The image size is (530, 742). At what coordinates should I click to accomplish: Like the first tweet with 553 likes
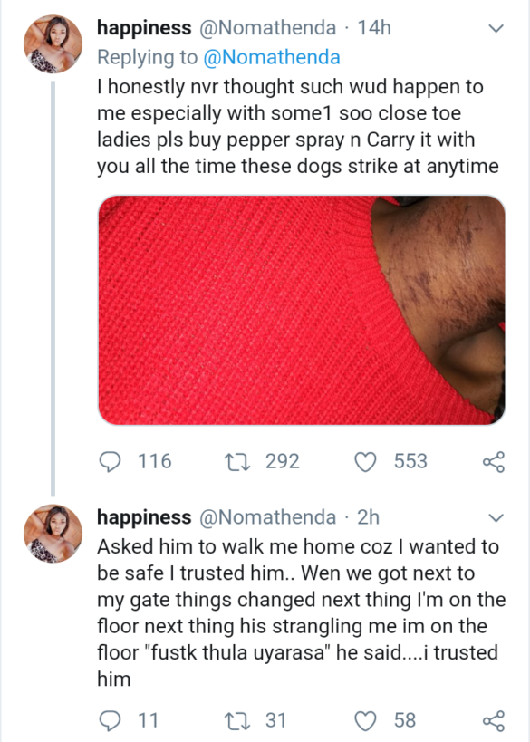(x=365, y=462)
